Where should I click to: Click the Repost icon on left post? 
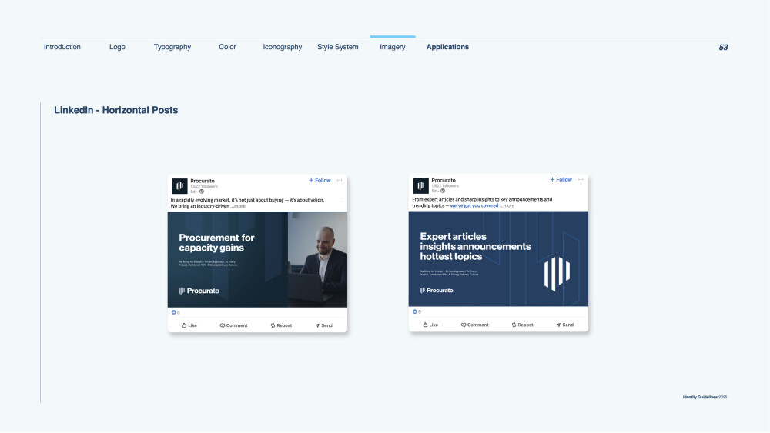(x=273, y=325)
